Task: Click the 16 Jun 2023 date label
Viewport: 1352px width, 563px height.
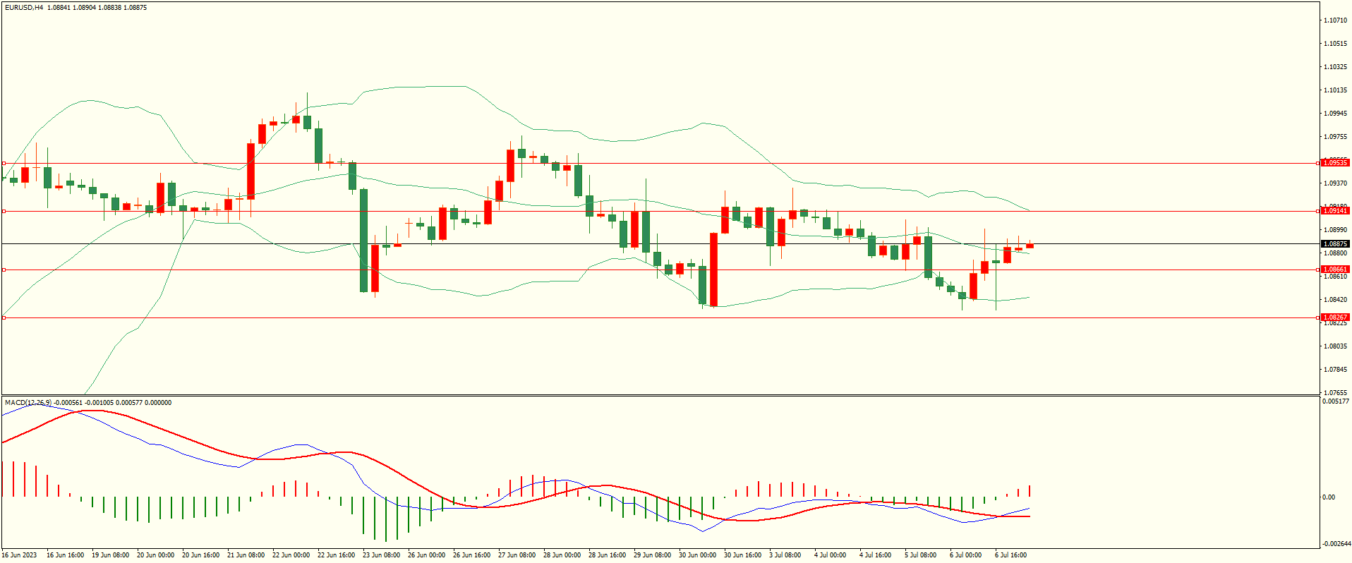Action: [x=20, y=555]
